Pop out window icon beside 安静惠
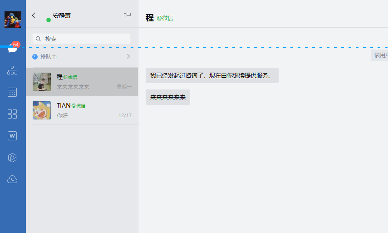 pyautogui.click(x=127, y=15)
